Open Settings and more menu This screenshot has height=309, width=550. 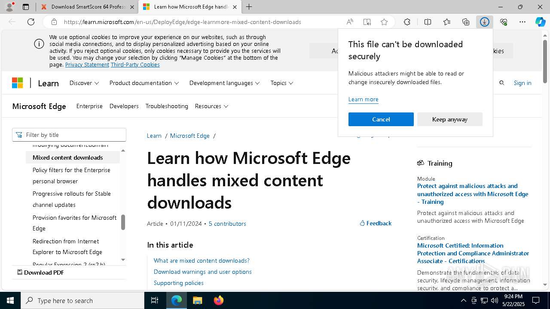pyautogui.click(x=522, y=22)
